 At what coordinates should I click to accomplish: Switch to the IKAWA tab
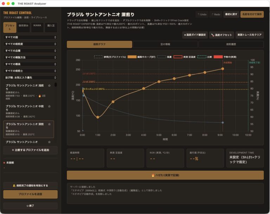point(37,27)
